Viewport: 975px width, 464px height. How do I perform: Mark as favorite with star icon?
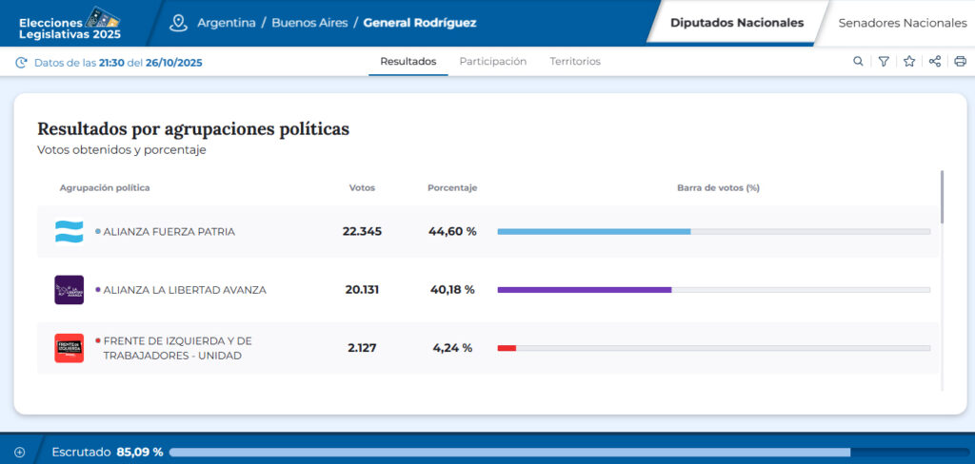point(909,62)
